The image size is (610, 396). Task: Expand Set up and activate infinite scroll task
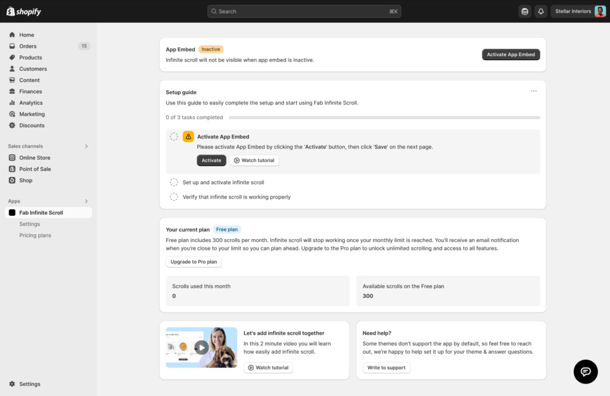click(x=223, y=182)
